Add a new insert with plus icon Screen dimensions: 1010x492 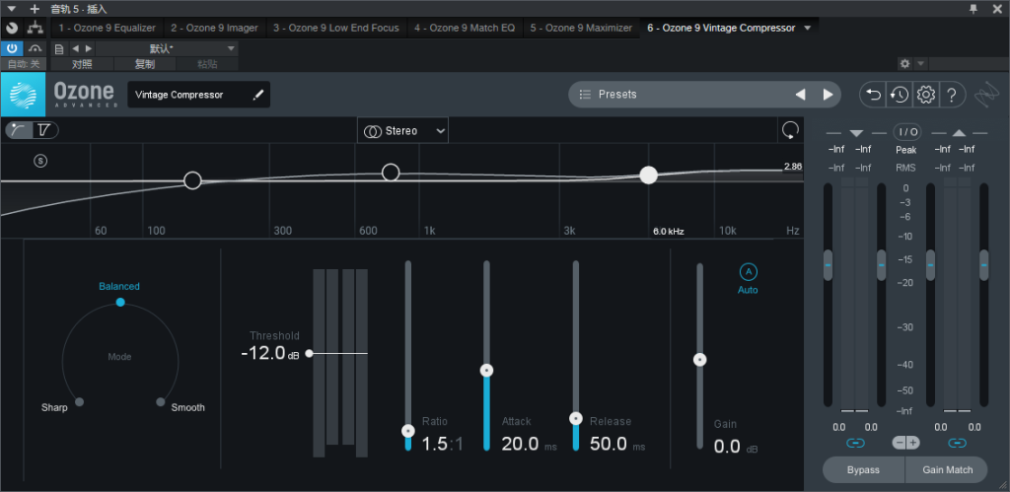click(35, 9)
